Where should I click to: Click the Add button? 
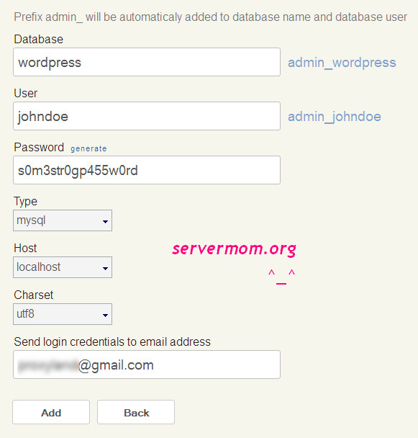pyautogui.click(x=51, y=412)
